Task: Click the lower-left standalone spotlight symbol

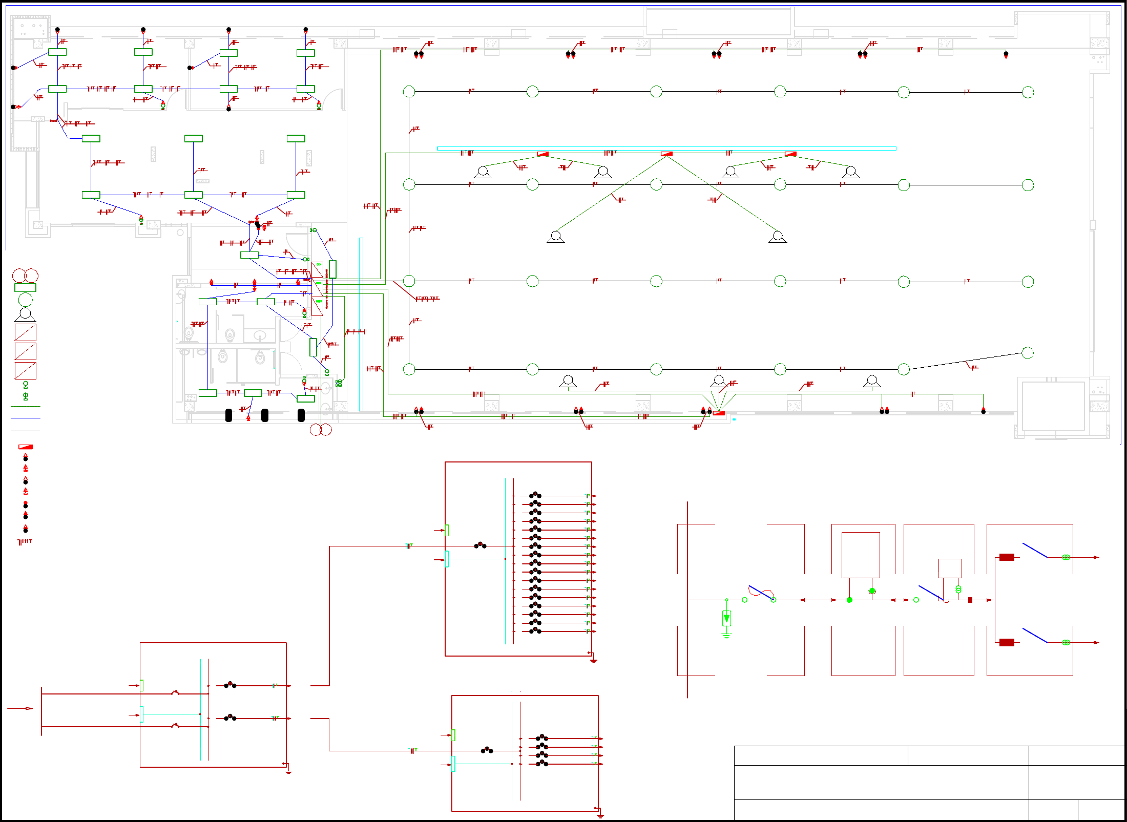Action: click(556, 237)
